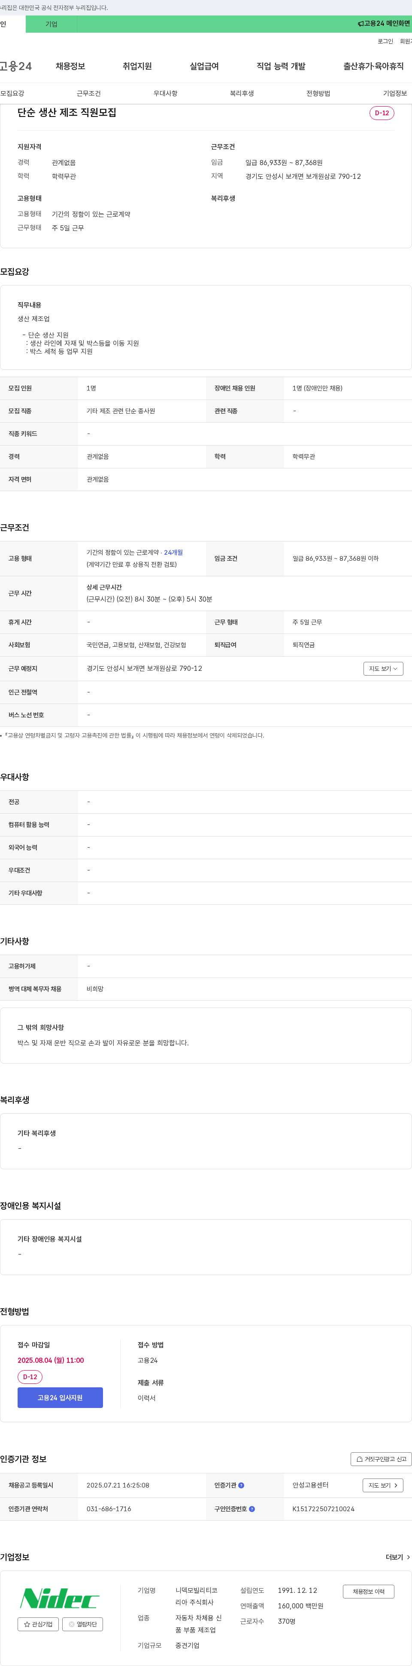The width and height of the screenshot is (412, 1666).
Task: Open 더보기 for 기업정보
Action: (398, 1557)
